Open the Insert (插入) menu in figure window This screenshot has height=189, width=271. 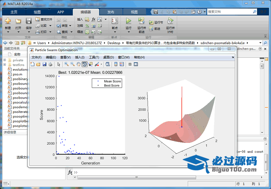(80, 57)
